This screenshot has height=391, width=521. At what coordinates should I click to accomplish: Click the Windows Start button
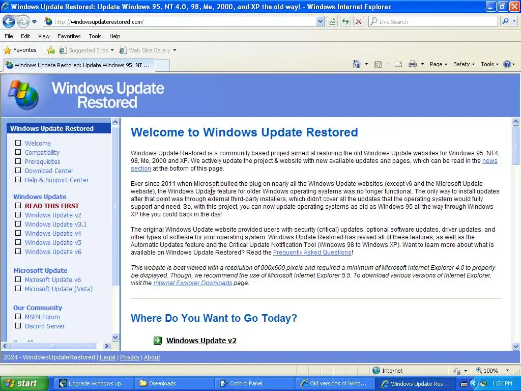(x=24, y=383)
